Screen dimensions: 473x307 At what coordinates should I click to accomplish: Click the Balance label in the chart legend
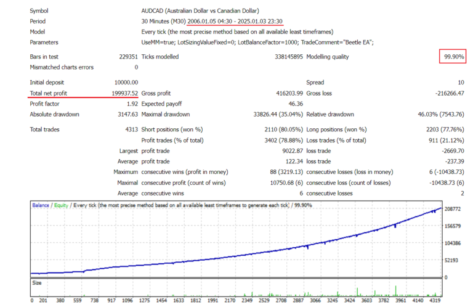pyautogui.click(x=41, y=205)
